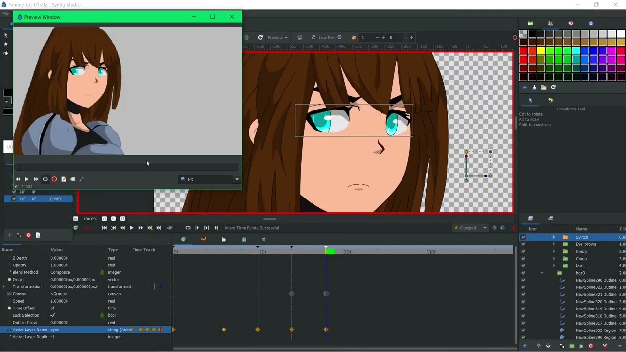Click the Preview Window scrub slider handle
Viewport: 626px width, 352px height.
point(18,167)
